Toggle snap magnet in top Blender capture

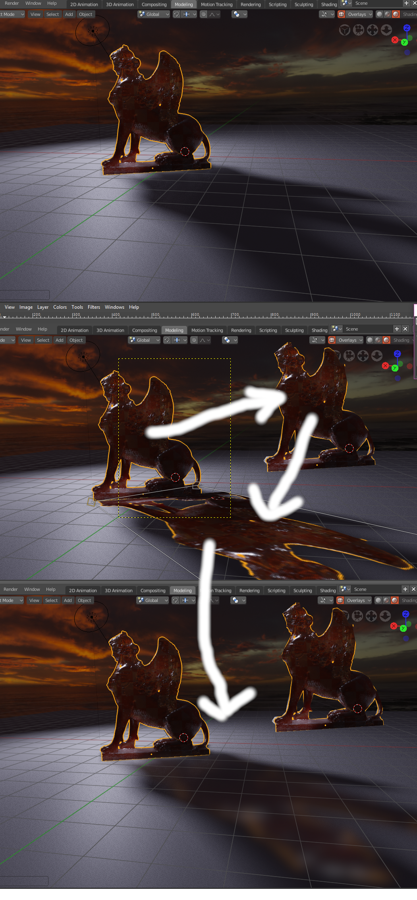pyautogui.click(x=177, y=14)
